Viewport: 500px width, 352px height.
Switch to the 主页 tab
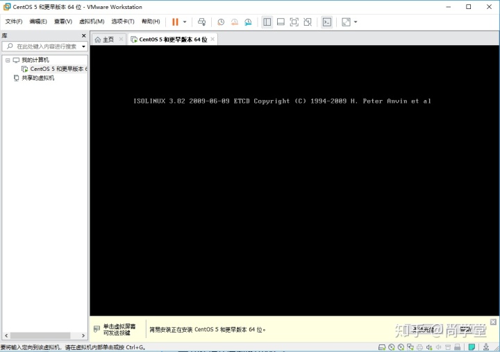point(108,39)
